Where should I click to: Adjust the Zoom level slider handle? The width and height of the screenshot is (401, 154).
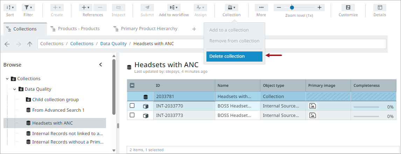(x=292, y=7)
